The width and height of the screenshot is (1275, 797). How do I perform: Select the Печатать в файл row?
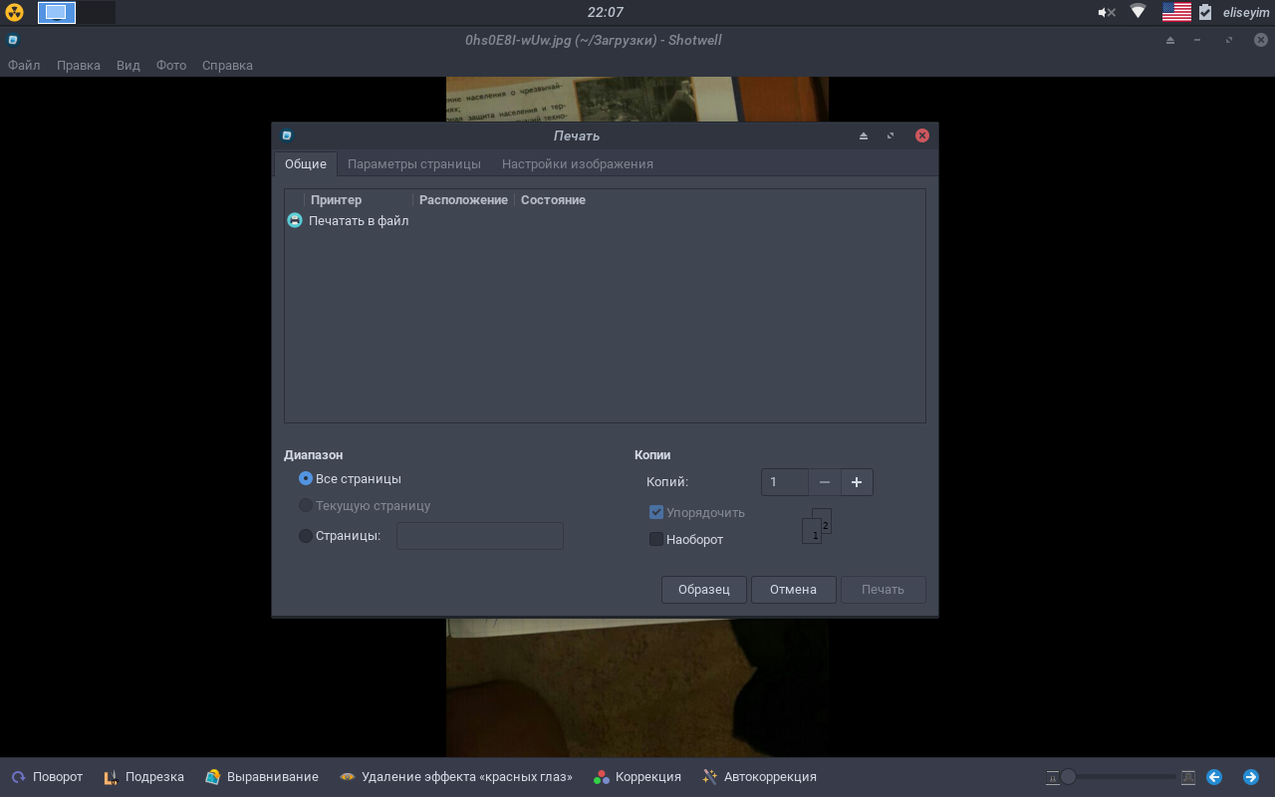pyautogui.click(x=605, y=220)
